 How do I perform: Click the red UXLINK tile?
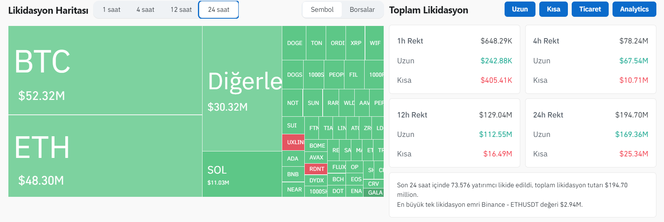click(293, 142)
